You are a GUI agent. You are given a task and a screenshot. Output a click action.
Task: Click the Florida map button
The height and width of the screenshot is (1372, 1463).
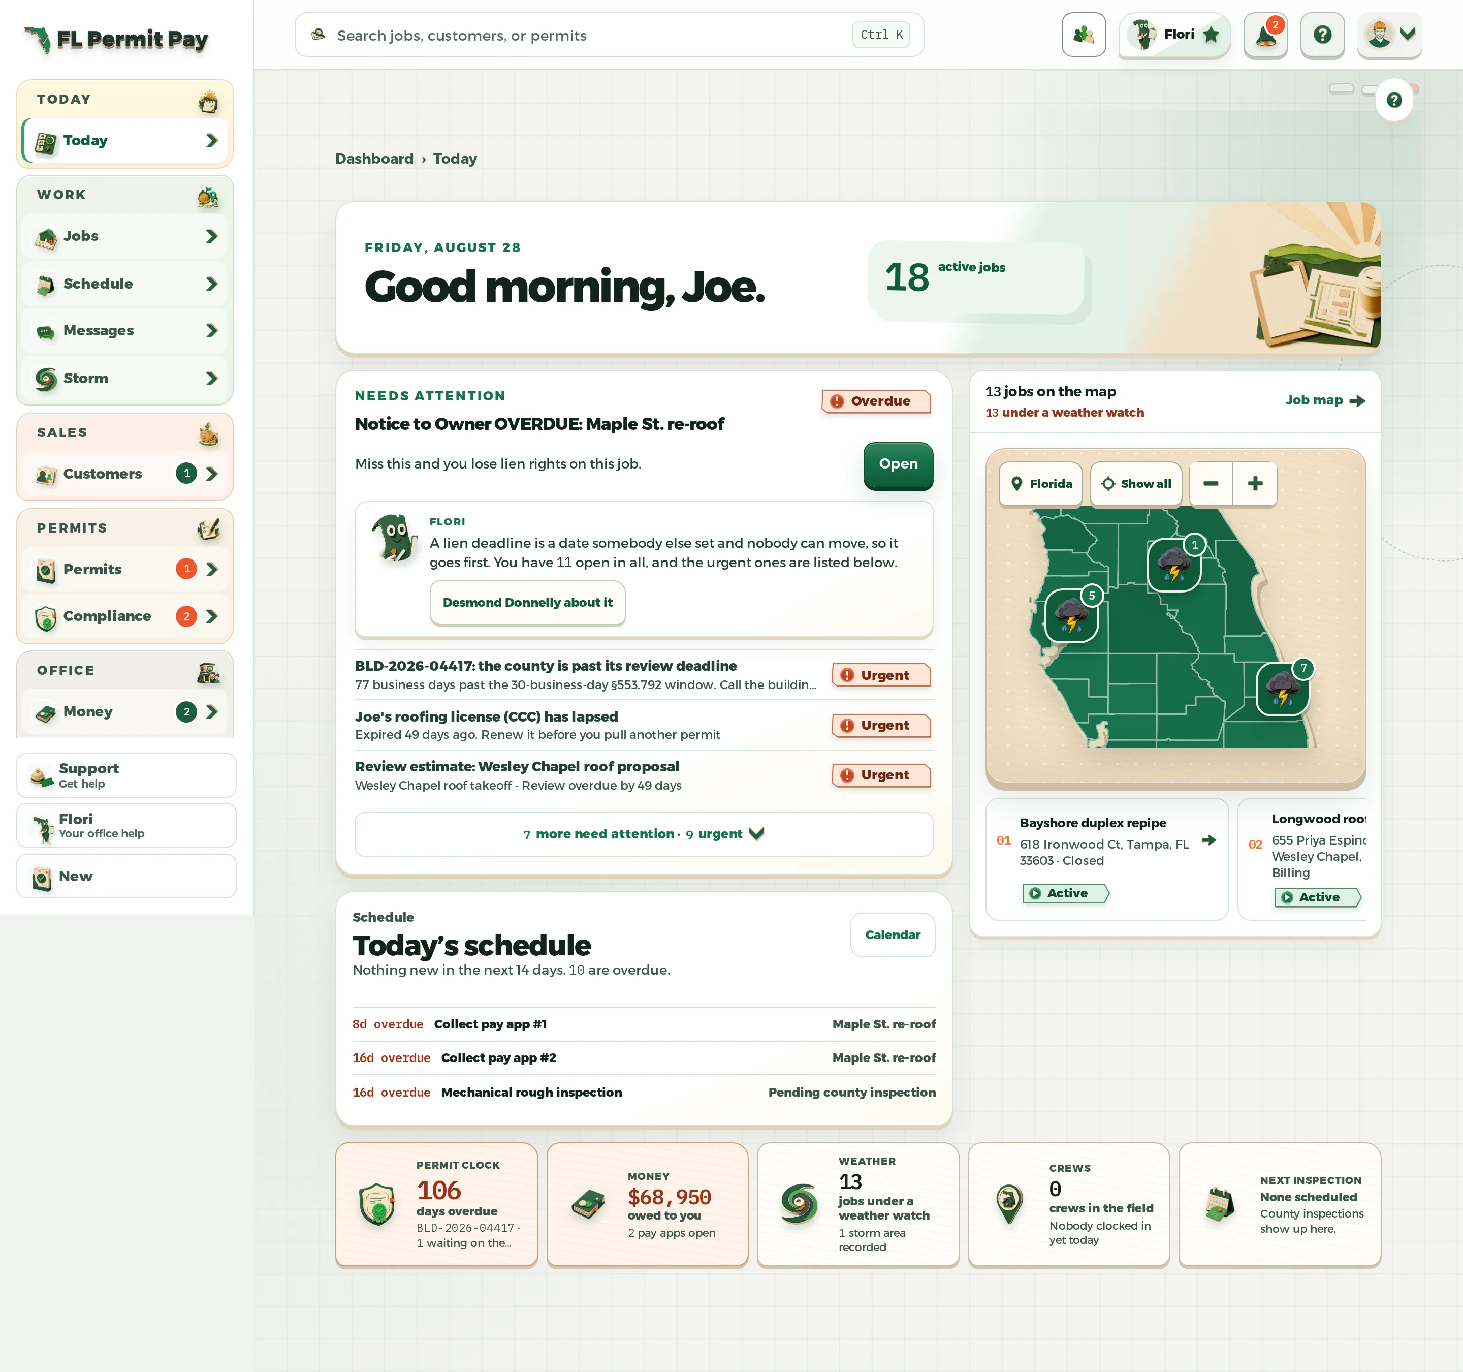click(x=1040, y=484)
